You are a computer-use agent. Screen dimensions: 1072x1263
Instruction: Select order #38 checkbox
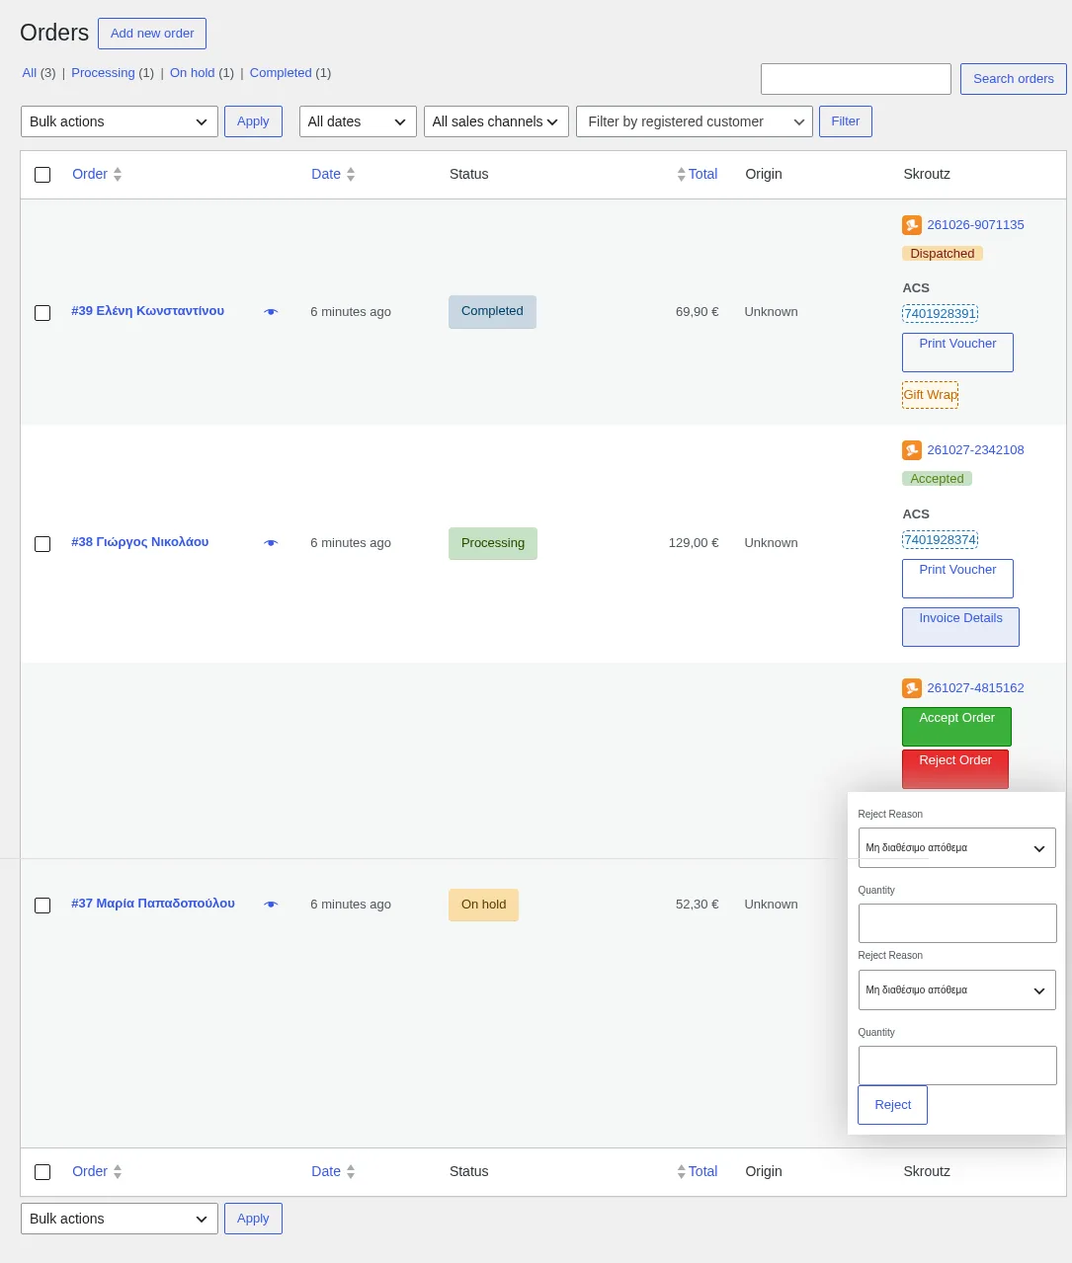pyautogui.click(x=42, y=544)
